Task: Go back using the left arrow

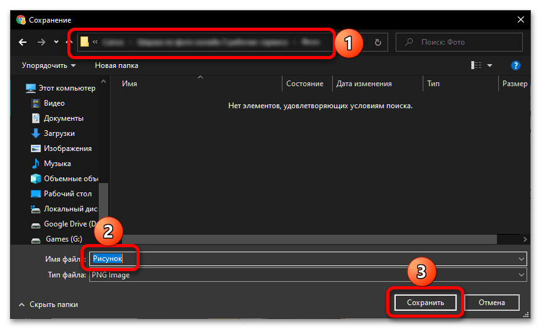Action: [x=23, y=42]
